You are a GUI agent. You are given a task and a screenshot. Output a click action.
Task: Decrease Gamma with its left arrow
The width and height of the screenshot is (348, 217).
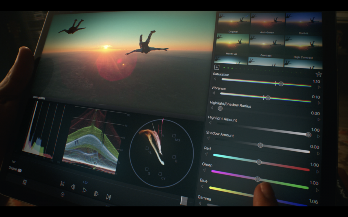click(200, 203)
